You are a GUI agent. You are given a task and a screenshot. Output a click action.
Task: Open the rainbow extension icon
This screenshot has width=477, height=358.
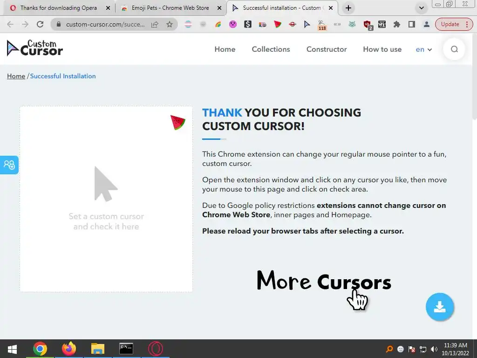tap(218, 24)
